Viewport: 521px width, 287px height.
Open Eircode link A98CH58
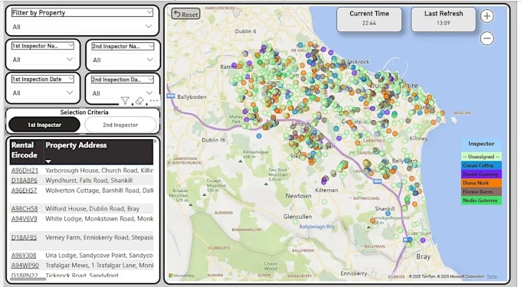(x=25, y=208)
